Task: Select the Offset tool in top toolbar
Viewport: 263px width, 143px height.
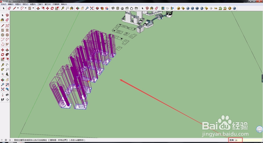Action: point(43,8)
